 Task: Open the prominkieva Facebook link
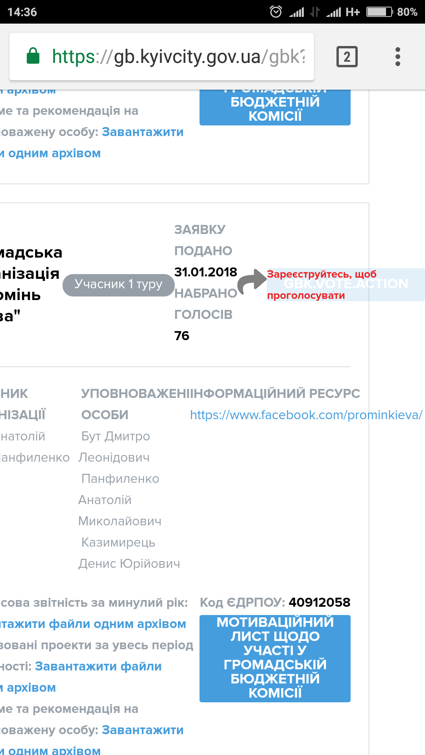(x=306, y=415)
